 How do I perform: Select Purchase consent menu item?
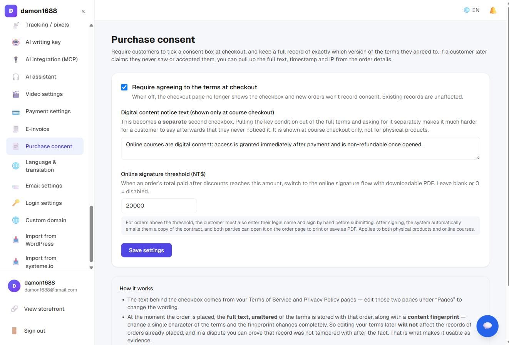pyautogui.click(x=45, y=146)
